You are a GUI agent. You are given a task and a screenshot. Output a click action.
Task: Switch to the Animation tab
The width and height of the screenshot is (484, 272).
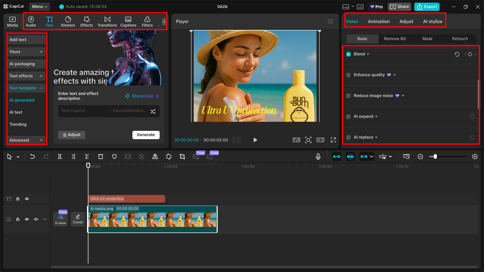[x=379, y=21]
